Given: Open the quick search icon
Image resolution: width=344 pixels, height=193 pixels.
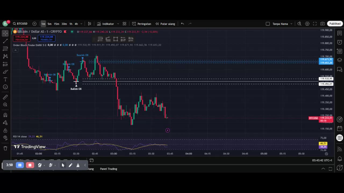Looking at the screenshot, I should 299,24.
